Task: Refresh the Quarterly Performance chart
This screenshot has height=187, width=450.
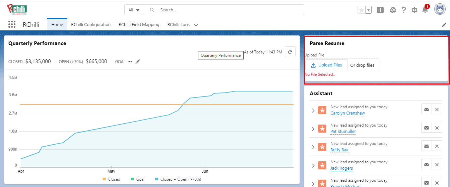Action: point(290,52)
